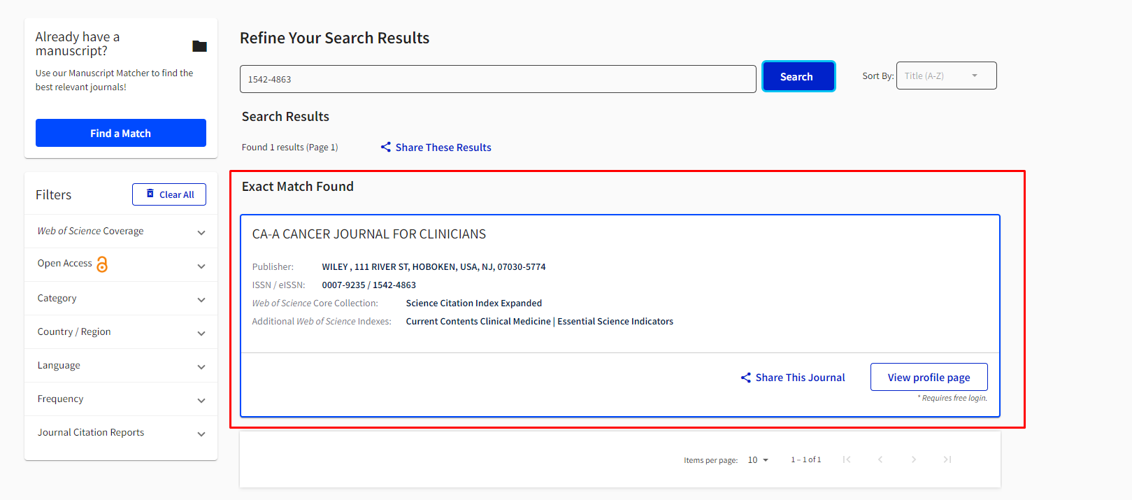Click the Open Access lock icon
This screenshot has width=1132, height=500.
click(102, 264)
